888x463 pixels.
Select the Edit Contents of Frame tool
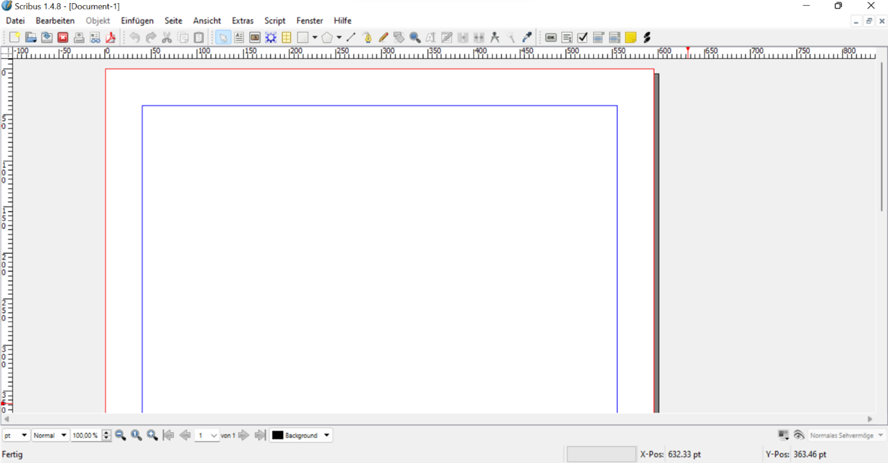point(431,38)
